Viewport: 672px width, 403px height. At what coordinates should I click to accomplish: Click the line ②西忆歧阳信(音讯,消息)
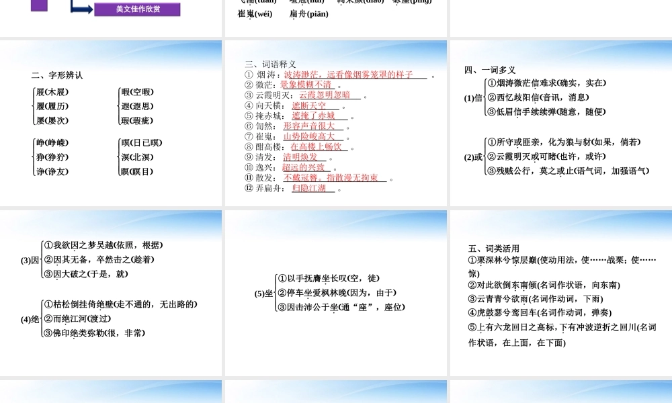[538, 97]
